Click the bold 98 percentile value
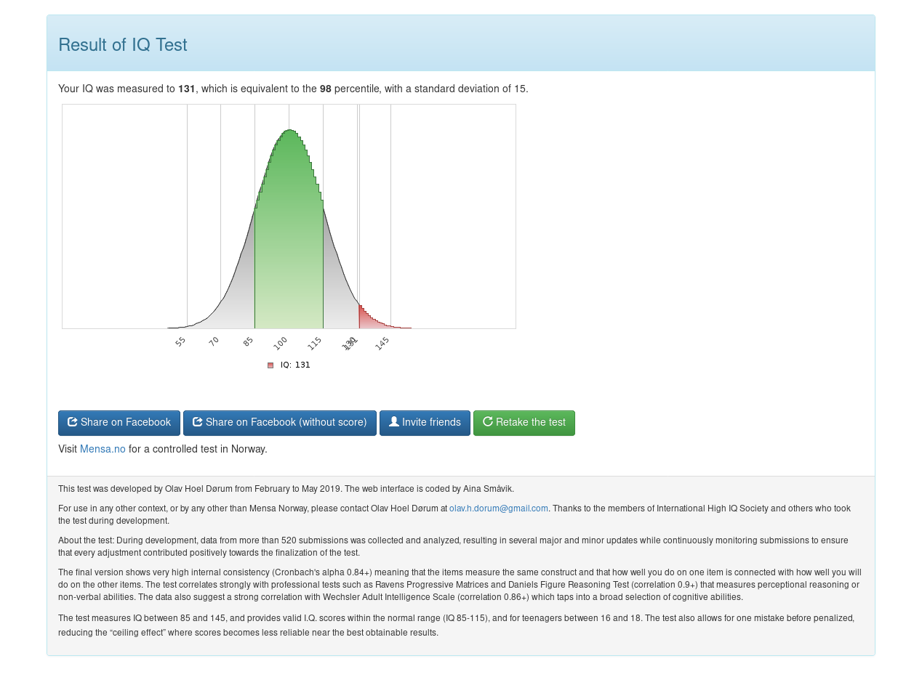 click(x=325, y=89)
